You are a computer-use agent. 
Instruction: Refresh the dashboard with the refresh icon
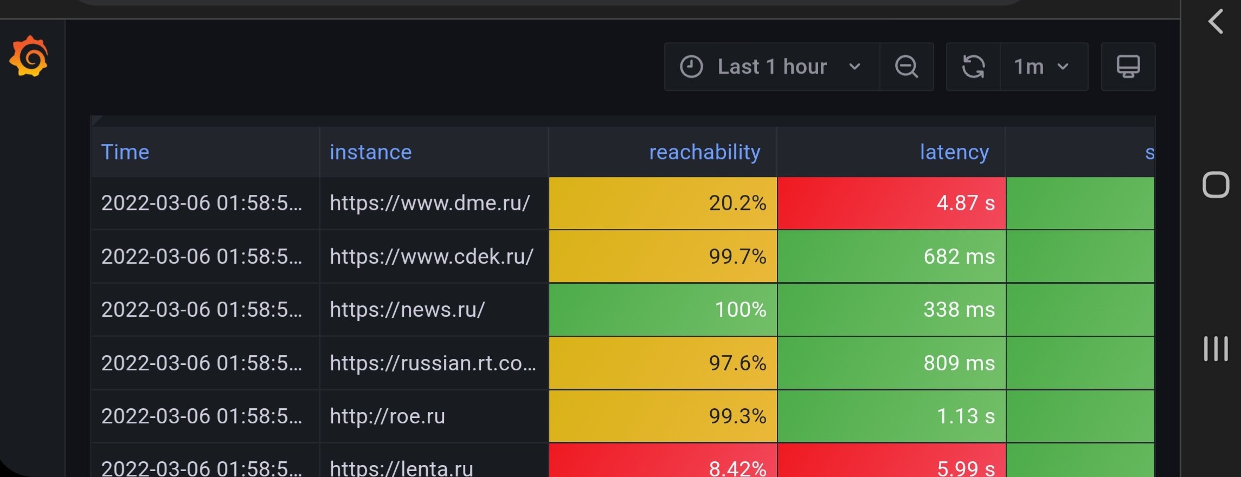[973, 67]
